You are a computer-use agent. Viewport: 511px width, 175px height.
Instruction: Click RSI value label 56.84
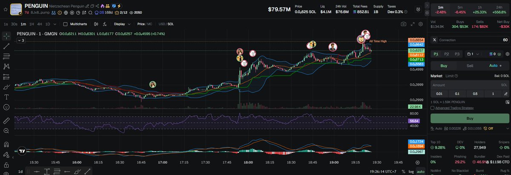414,121
